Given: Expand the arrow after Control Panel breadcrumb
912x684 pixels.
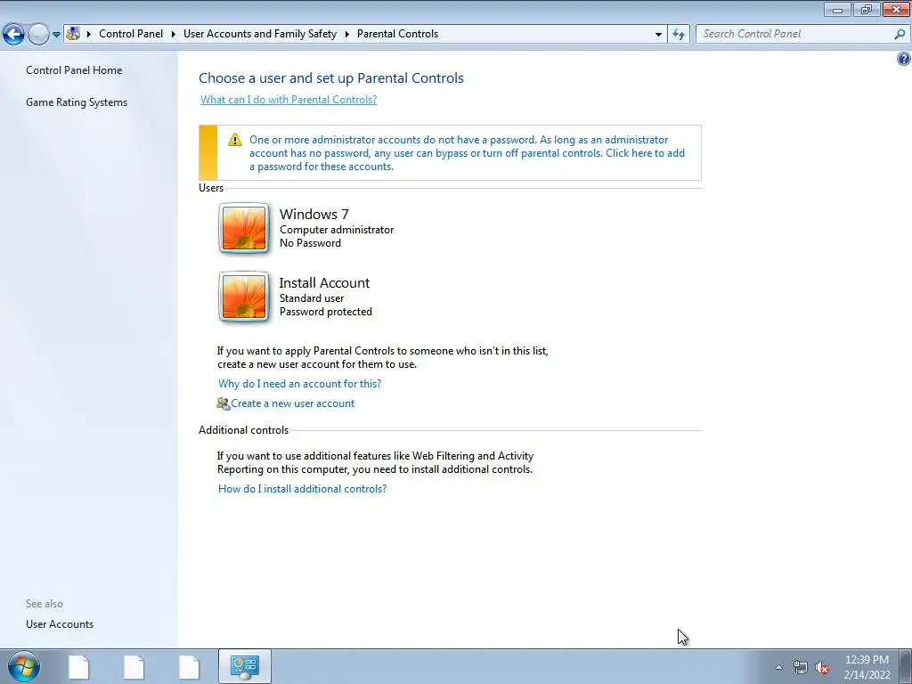Looking at the screenshot, I should pos(174,34).
